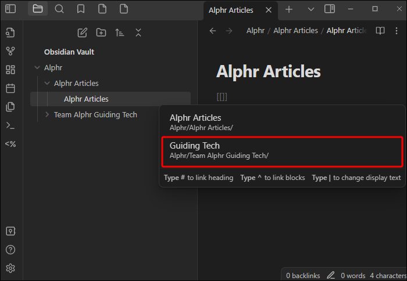Select the Alphr Articles note in tree
The height and width of the screenshot is (281, 407).
click(x=86, y=99)
